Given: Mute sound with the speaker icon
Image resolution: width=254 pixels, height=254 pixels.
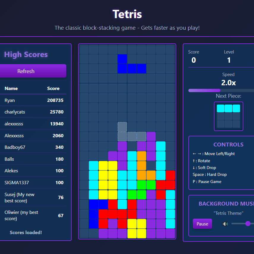Looking at the screenshot, I should tap(225, 224).
